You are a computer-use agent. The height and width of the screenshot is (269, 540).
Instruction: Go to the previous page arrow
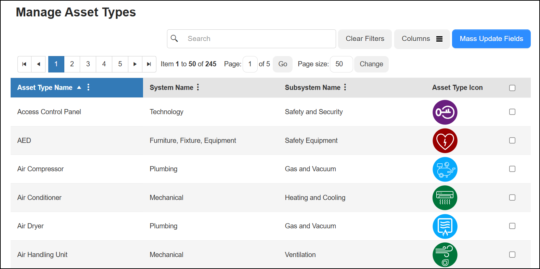pyautogui.click(x=38, y=64)
